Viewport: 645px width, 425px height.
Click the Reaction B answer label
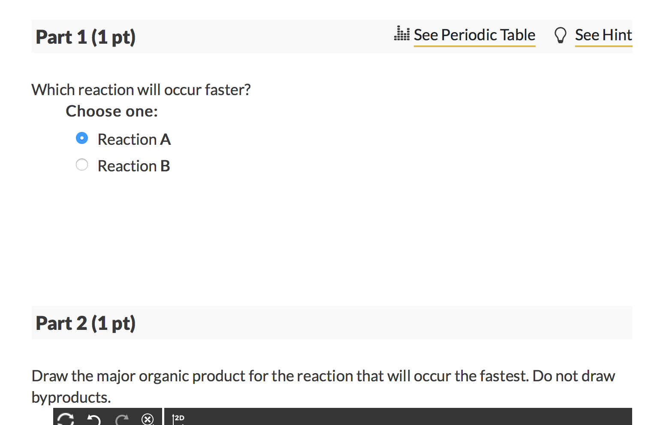134,165
